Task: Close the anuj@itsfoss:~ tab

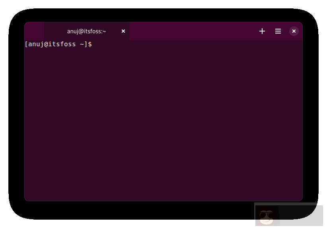Action: click(123, 31)
